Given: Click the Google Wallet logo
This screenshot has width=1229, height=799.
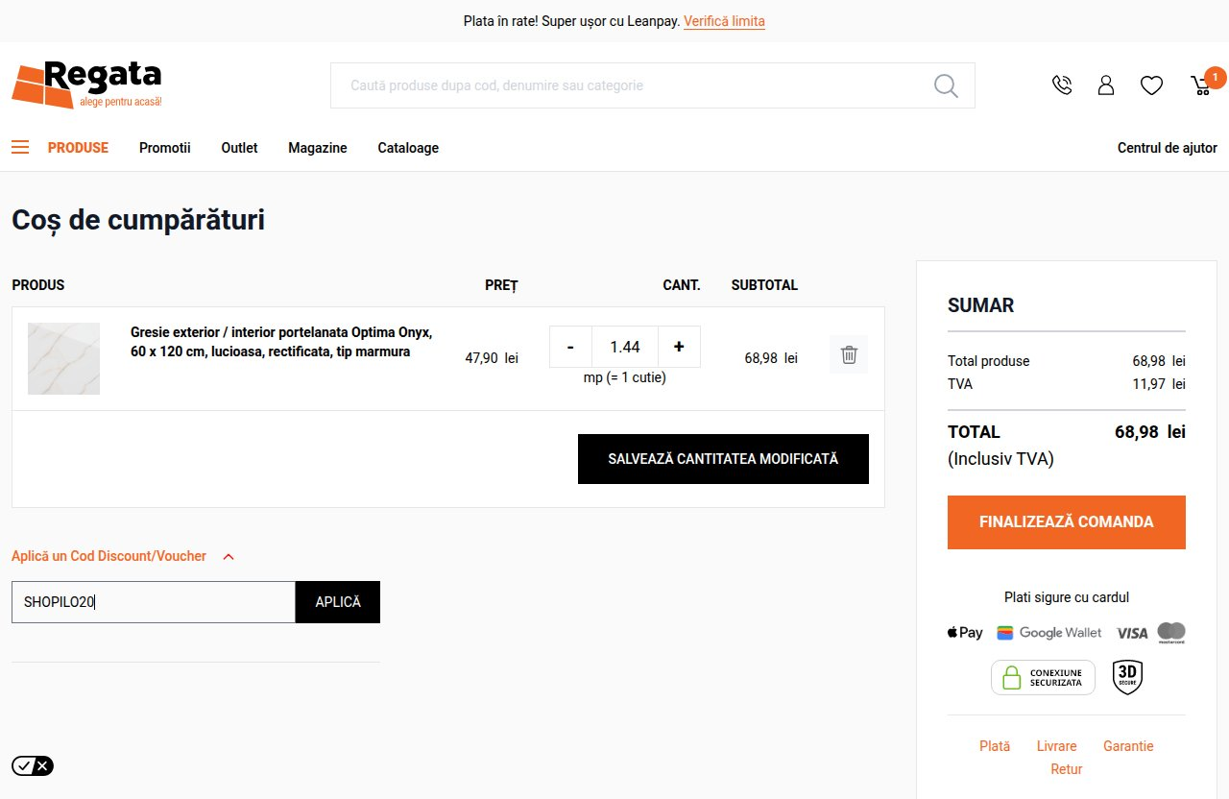Looking at the screenshot, I should pyautogui.click(x=1049, y=633).
